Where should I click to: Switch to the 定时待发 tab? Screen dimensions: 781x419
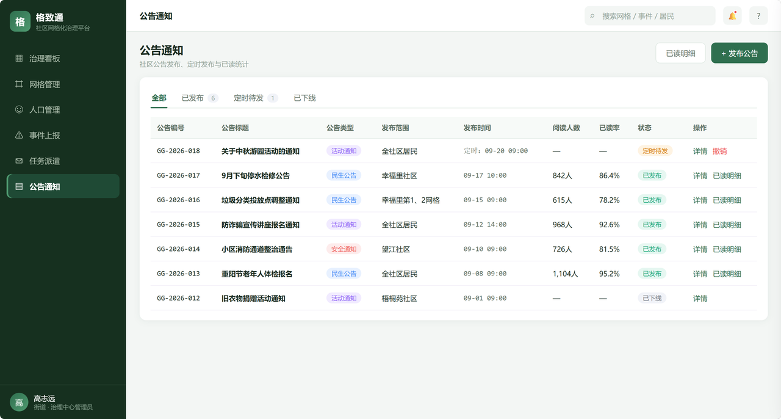pos(256,98)
